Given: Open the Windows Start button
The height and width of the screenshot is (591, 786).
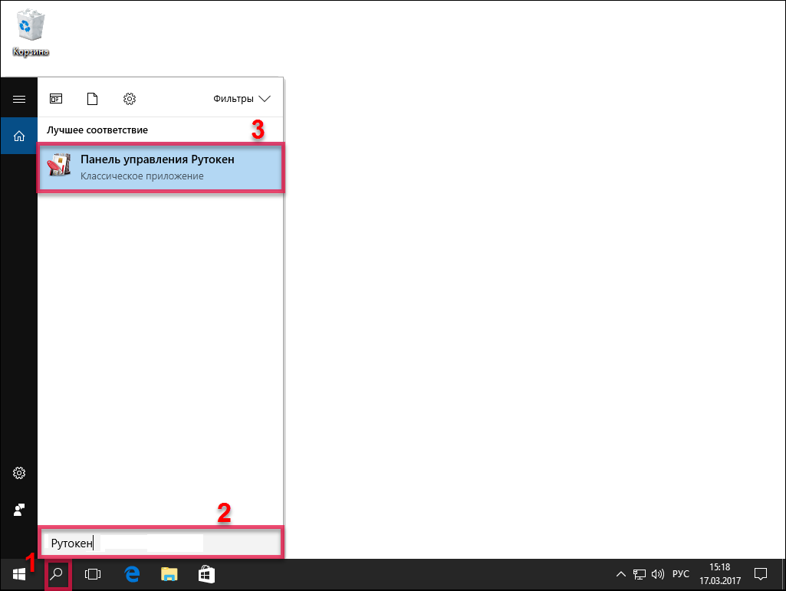Looking at the screenshot, I should [19, 574].
